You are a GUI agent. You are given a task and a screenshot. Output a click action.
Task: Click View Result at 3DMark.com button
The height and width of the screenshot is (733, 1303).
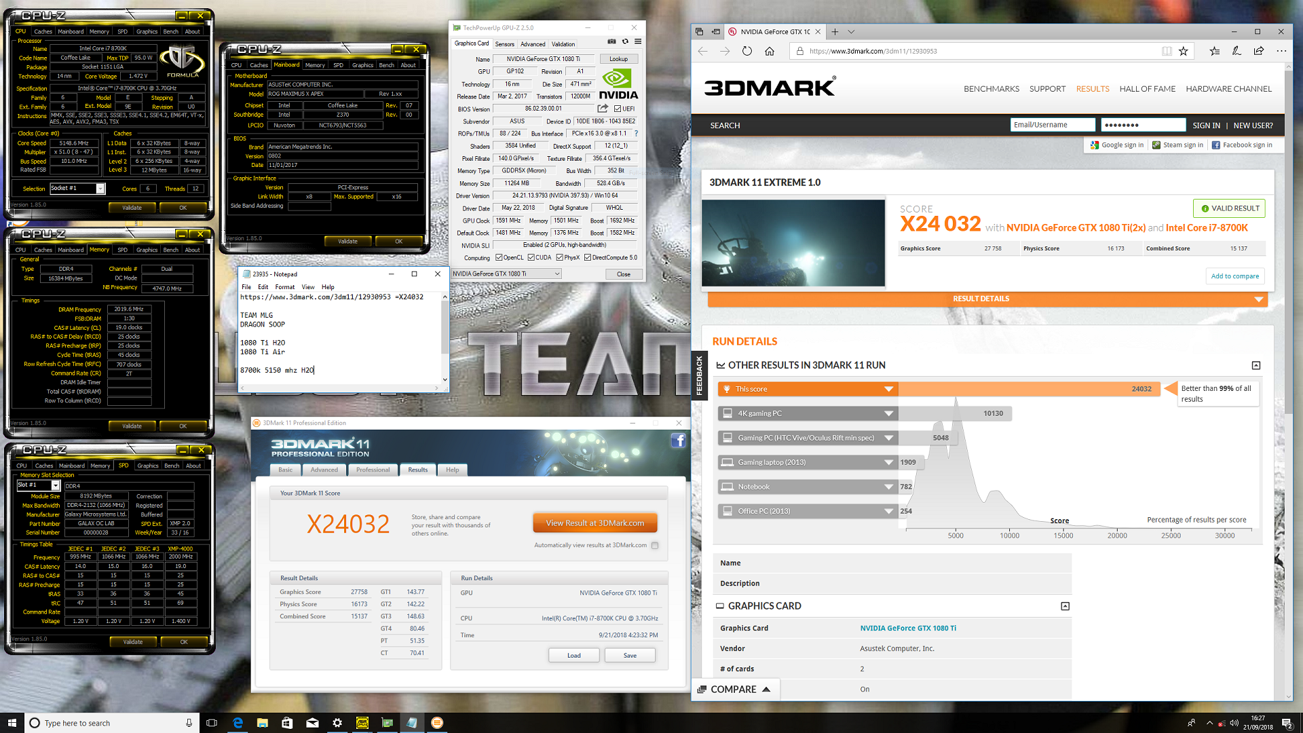pos(594,523)
